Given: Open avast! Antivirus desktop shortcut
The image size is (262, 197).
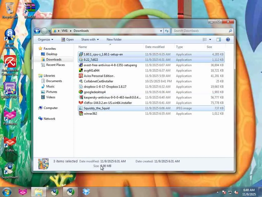Looking at the screenshot, I should tap(10, 38).
